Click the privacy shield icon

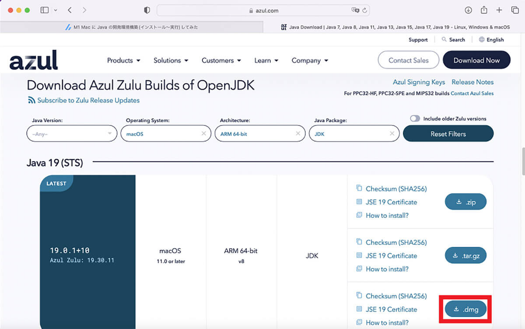[147, 10]
